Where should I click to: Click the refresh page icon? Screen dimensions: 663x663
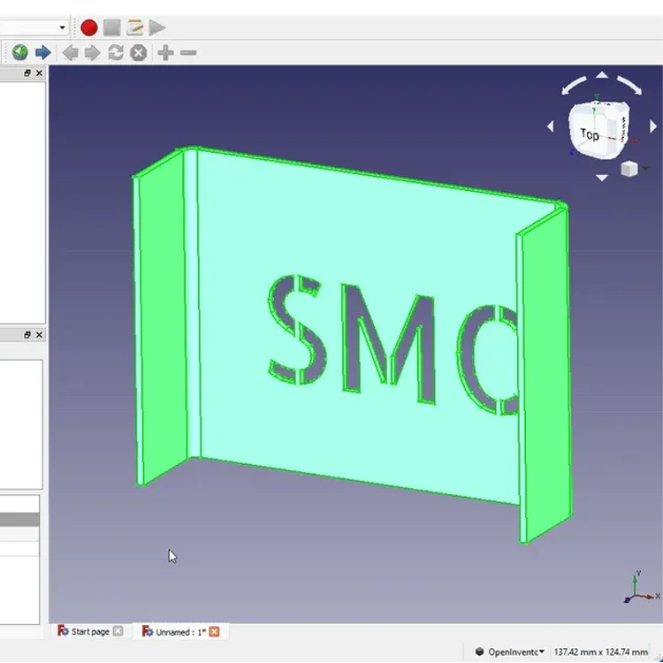click(x=116, y=53)
